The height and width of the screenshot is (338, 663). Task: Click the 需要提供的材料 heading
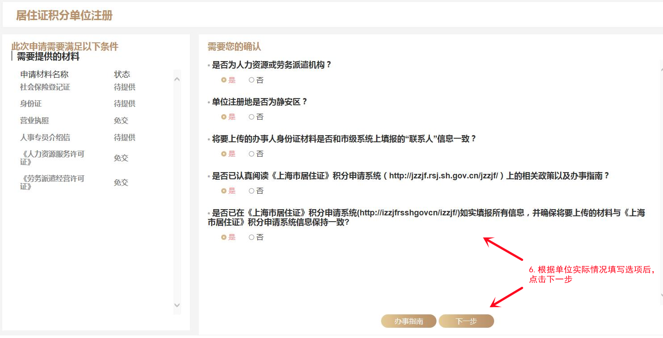click(x=48, y=57)
